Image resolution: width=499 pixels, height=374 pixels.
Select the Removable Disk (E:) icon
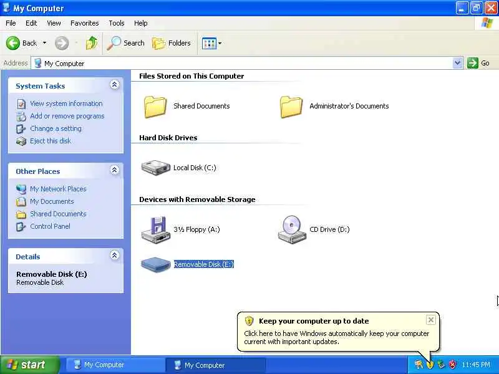pos(155,264)
